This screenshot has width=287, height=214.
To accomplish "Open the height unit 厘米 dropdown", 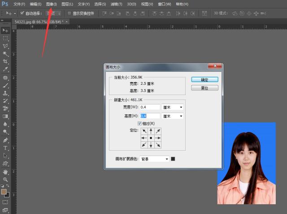I will coord(173,116).
